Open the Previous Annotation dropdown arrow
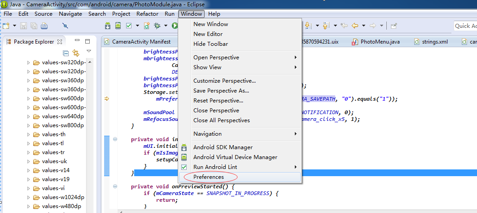The image size is (477, 213). click(x=335, y=26)
